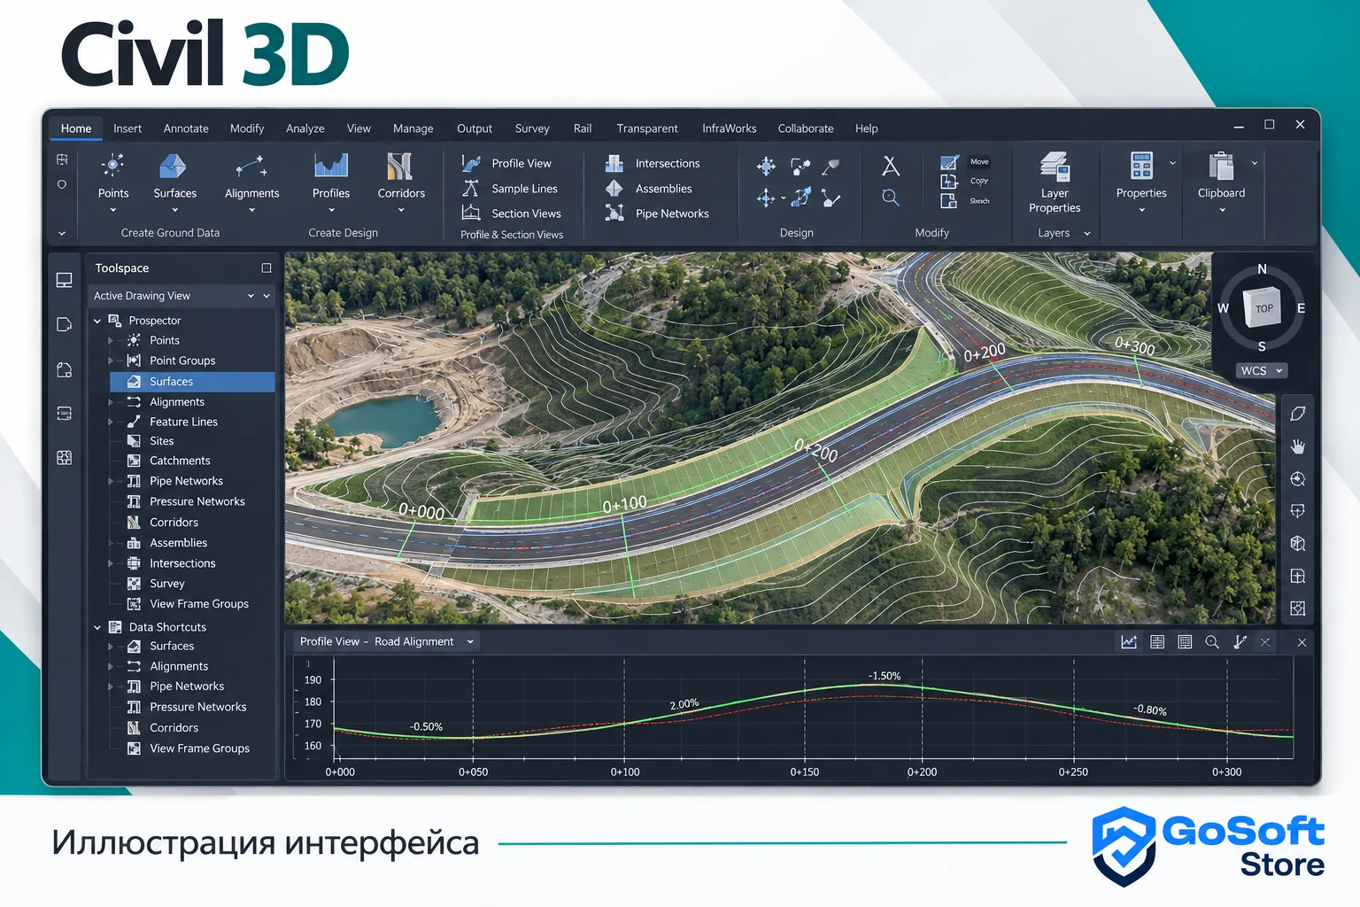
Task: Click Catchments tree item
Action: pyautogui.click(x=180, y=461)
